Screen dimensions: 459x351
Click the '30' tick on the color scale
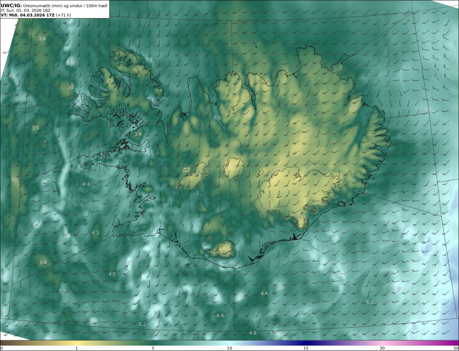pyautogui.click(x=382, y=348)
